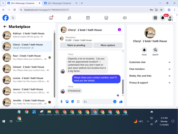Choose a GIF from the GIF icon

78,101
